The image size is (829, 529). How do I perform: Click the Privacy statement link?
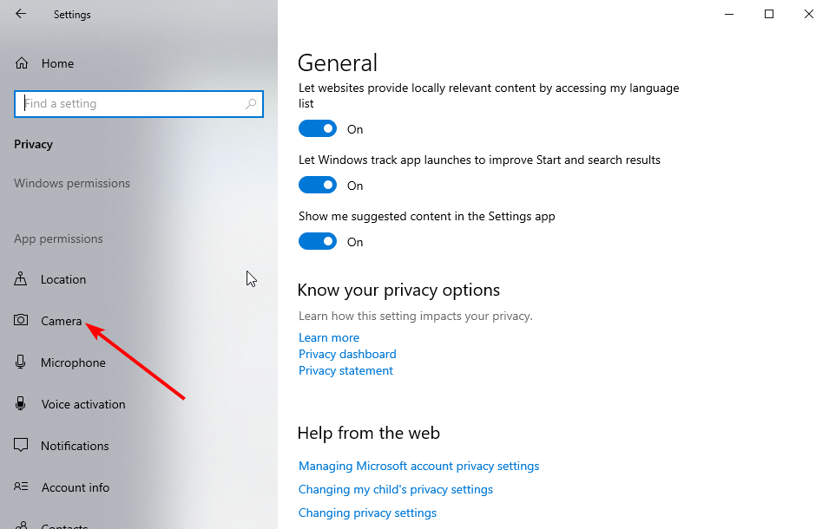[x=345, y=370]
